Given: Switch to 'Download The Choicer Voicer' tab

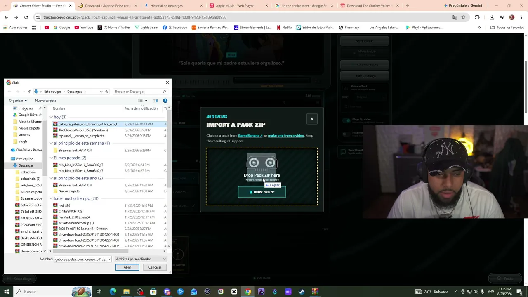Looking at the screenshot, I should (370, 6).
